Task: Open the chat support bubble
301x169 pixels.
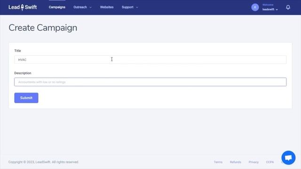Action: click(288, 158)
